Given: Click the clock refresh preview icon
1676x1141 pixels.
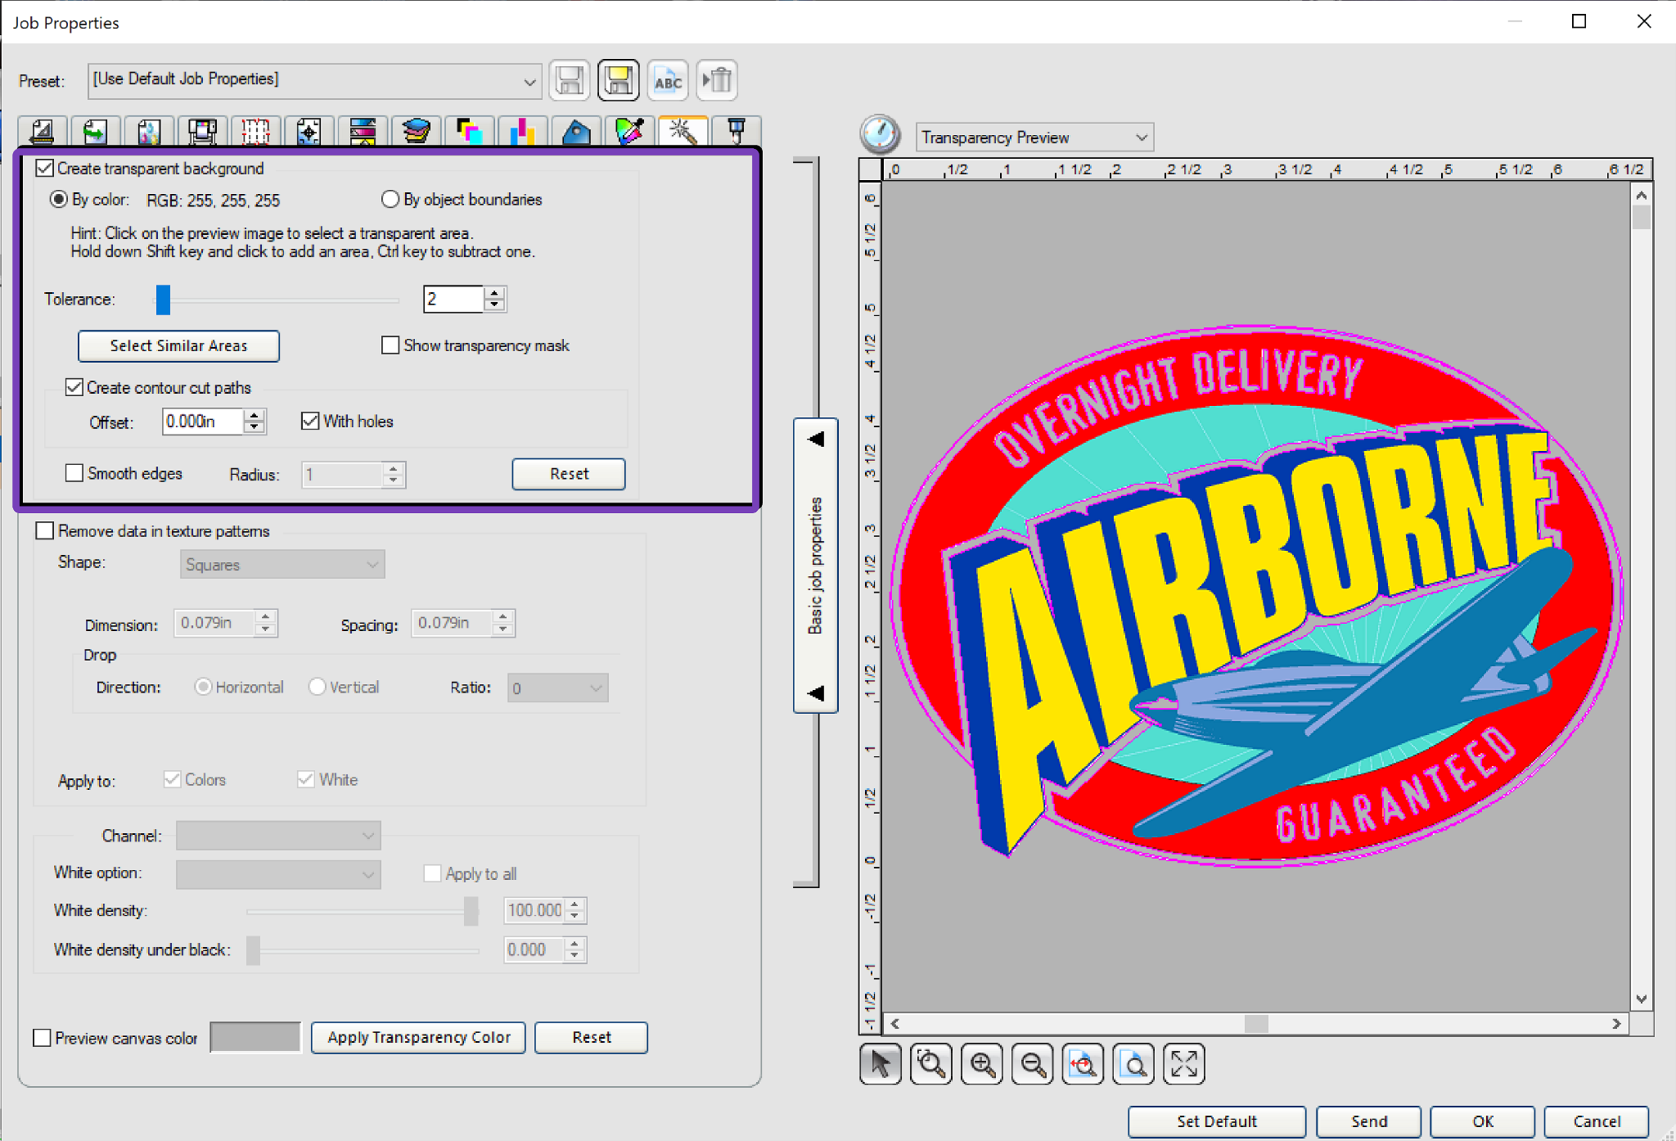Looking at the screenshot, I should 881,134.
